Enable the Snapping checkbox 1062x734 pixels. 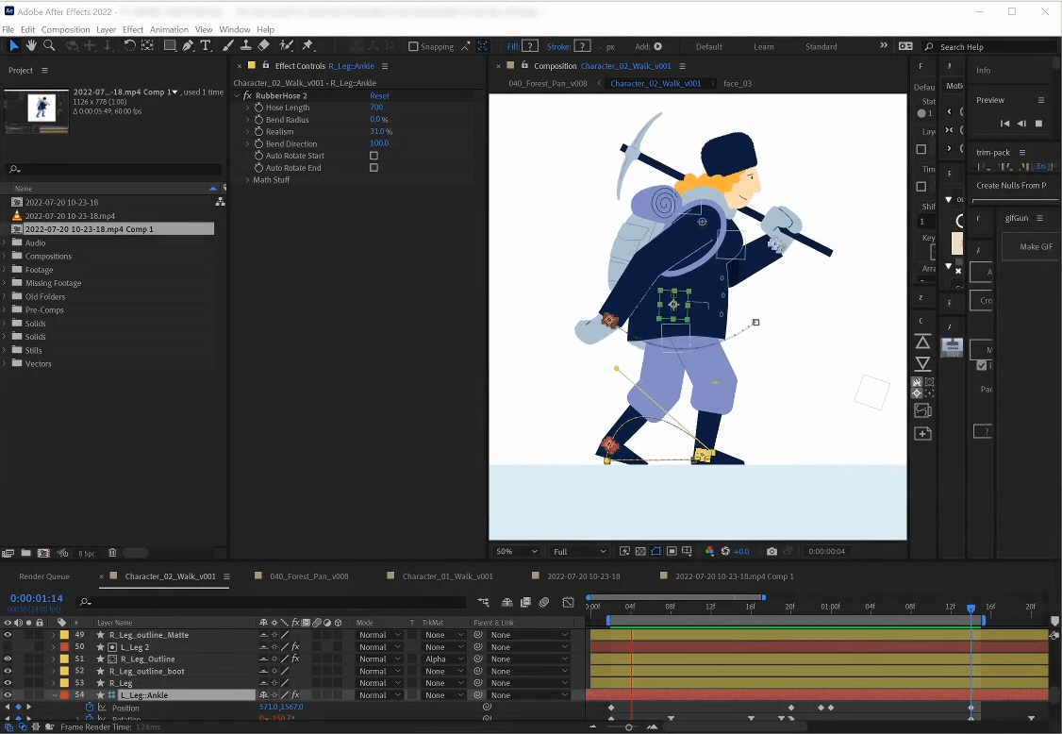(x=413, y=47)
